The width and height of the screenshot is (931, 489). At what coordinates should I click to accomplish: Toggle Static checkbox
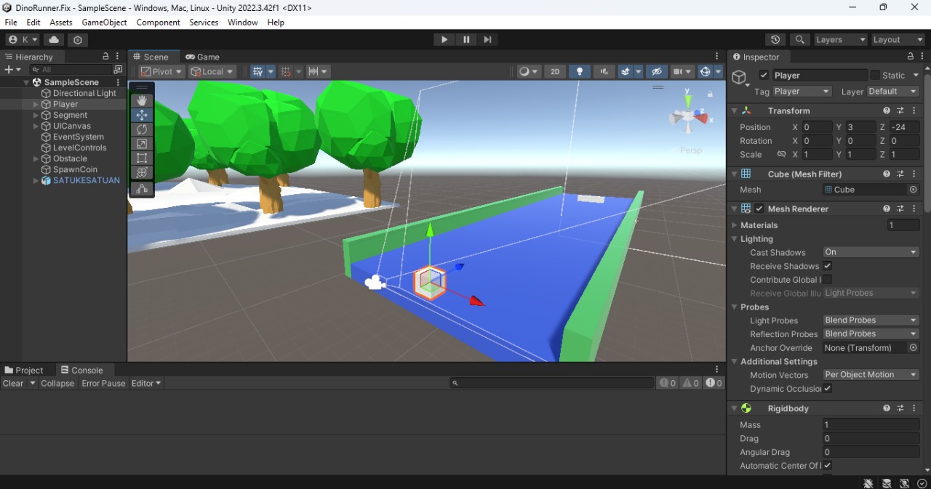875,75
